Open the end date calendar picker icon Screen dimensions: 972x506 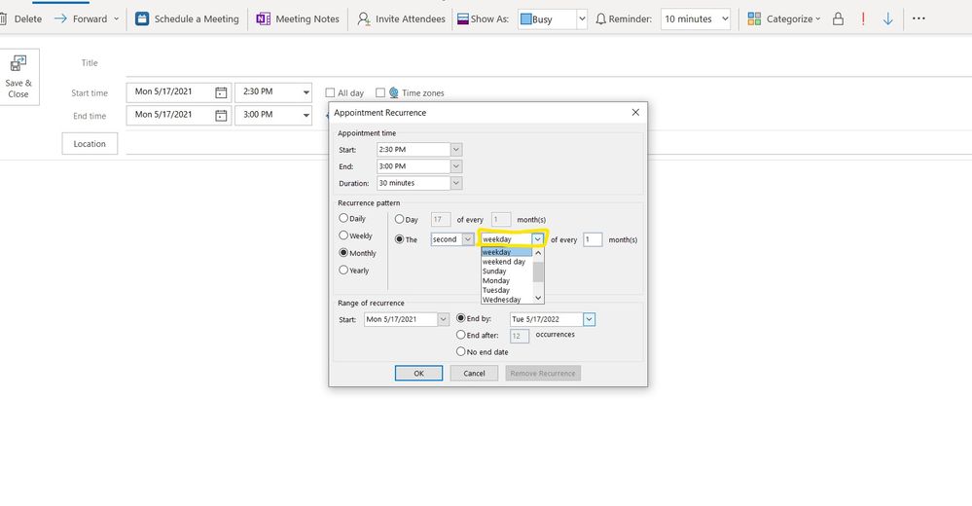[x=221, y=116]
